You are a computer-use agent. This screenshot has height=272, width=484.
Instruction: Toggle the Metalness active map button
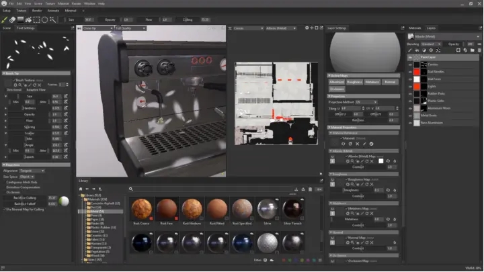(x=372, y=82)
